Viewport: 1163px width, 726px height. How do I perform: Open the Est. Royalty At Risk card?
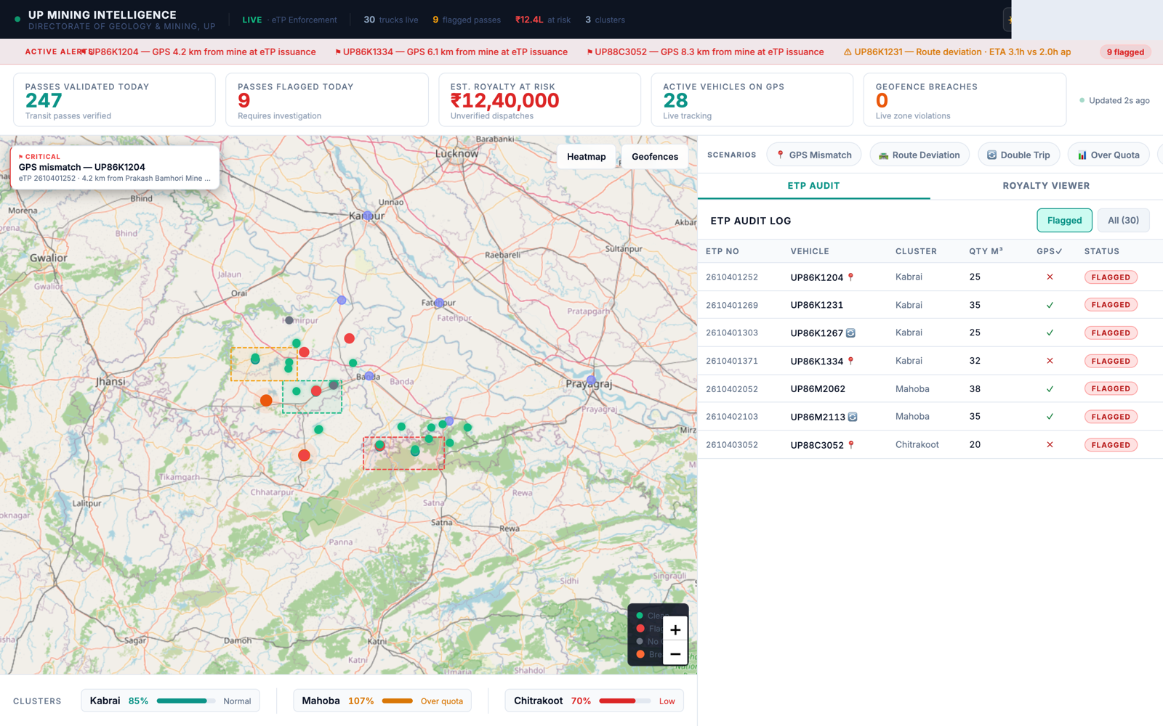click(x=539, y=100)
